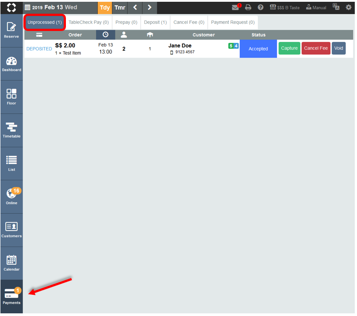
Task: Open the date picker calendar icon
Action: coord(27,8)
